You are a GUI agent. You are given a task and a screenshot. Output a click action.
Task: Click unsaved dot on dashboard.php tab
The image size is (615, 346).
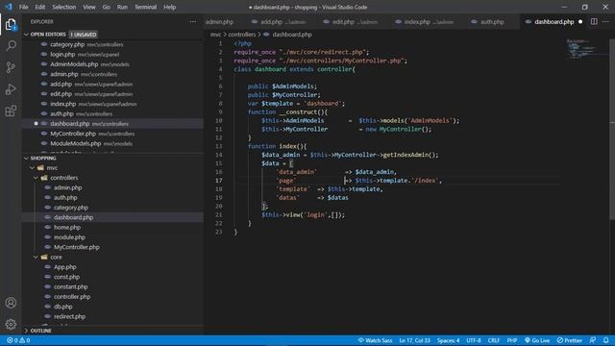coord(580,21)
